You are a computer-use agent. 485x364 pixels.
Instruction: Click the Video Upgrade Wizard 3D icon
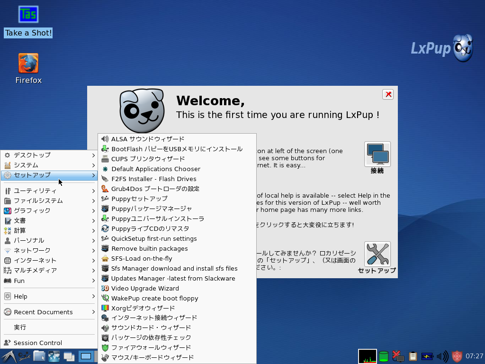point(105,288)
